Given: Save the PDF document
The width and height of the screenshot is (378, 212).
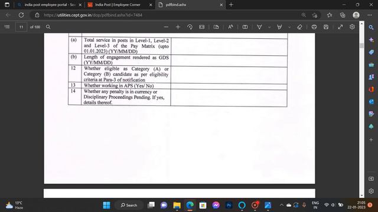Looking at the screenshot, I should coord(326,27).
